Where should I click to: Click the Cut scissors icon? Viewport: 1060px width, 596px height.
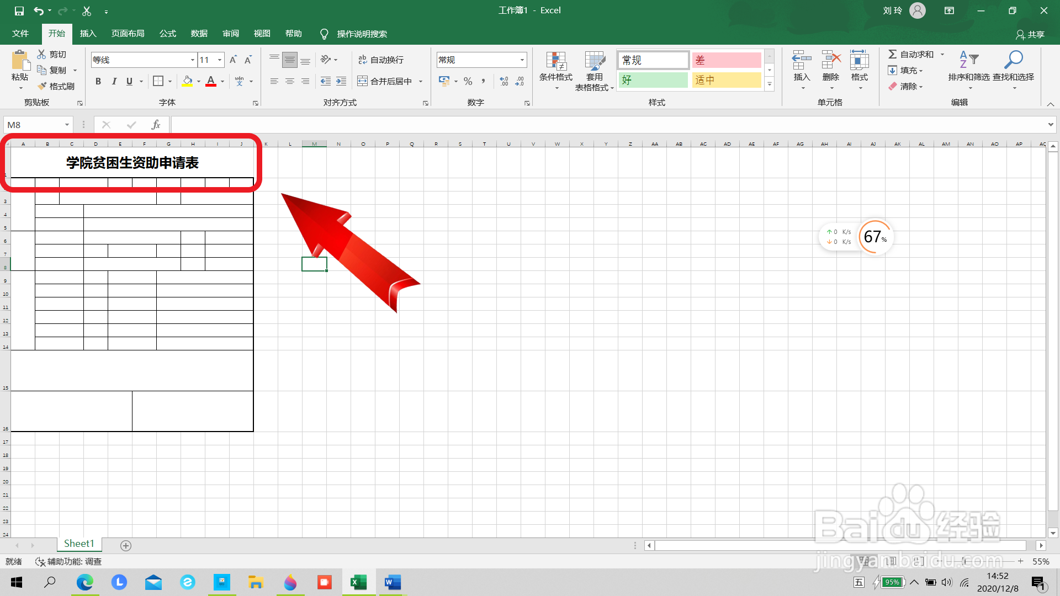point(41,54)
